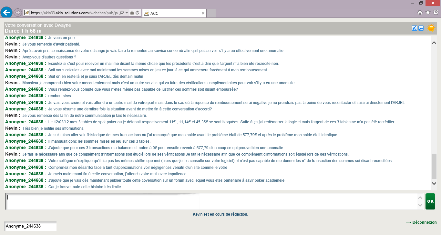Click the security padlock icon
441x235 pixels.
click(132, 13)
